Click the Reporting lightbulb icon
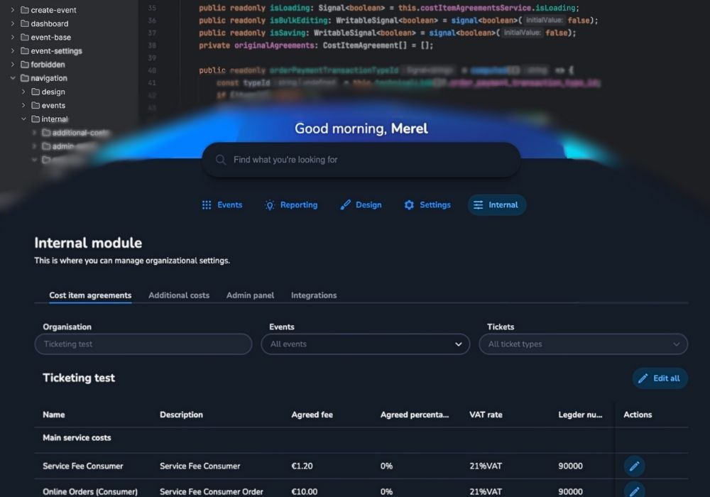This screenshot has height=497, width=710. 270,205
